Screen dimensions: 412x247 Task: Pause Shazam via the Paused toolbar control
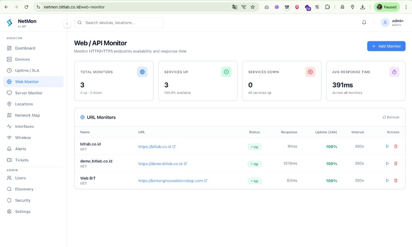387,7
